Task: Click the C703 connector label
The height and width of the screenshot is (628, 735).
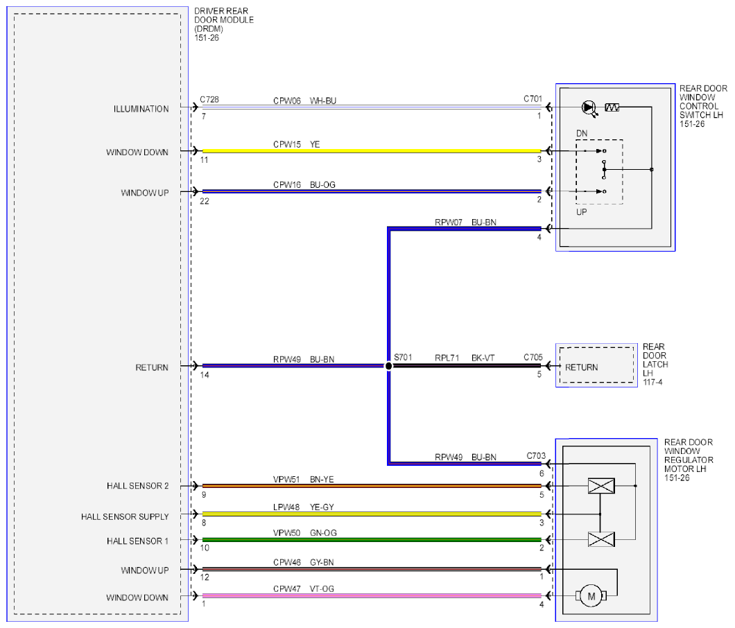Action: 536,456
